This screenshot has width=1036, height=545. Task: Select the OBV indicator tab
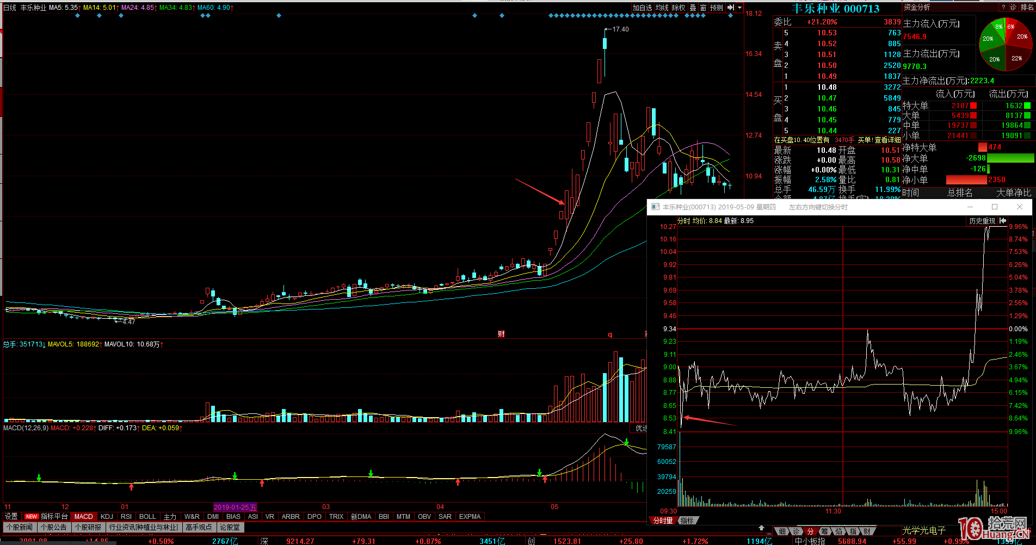[424, 516]
